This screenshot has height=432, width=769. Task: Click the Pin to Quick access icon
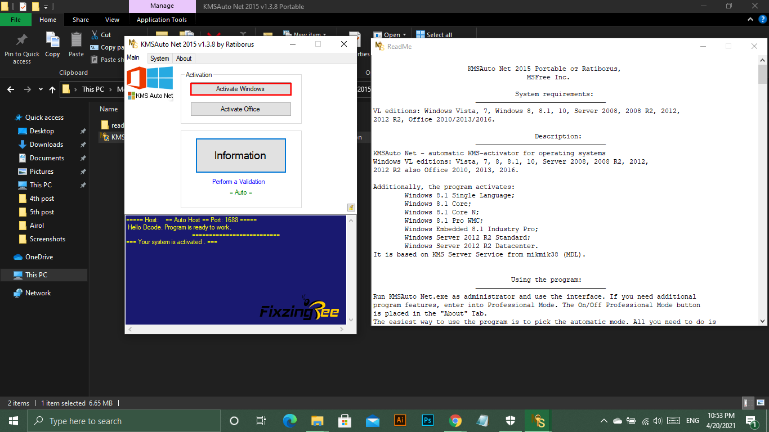[x=22, y=40]
